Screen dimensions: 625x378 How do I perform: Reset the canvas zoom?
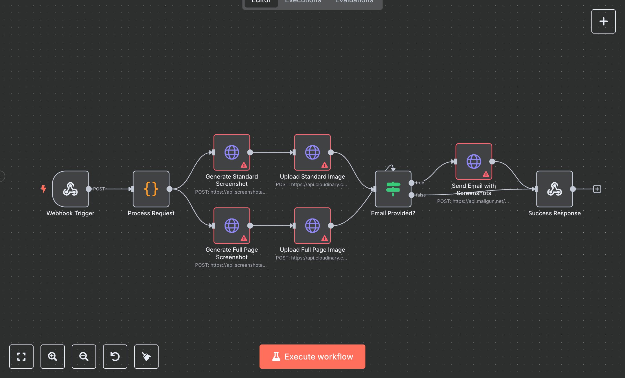tap(115, 357)
